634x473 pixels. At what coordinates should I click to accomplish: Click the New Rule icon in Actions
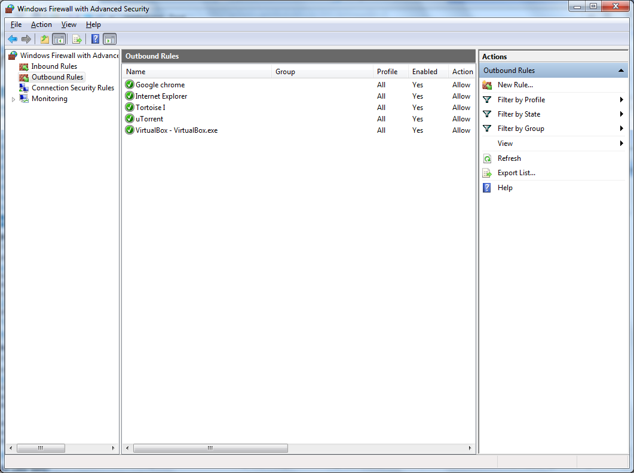[487, 85]
